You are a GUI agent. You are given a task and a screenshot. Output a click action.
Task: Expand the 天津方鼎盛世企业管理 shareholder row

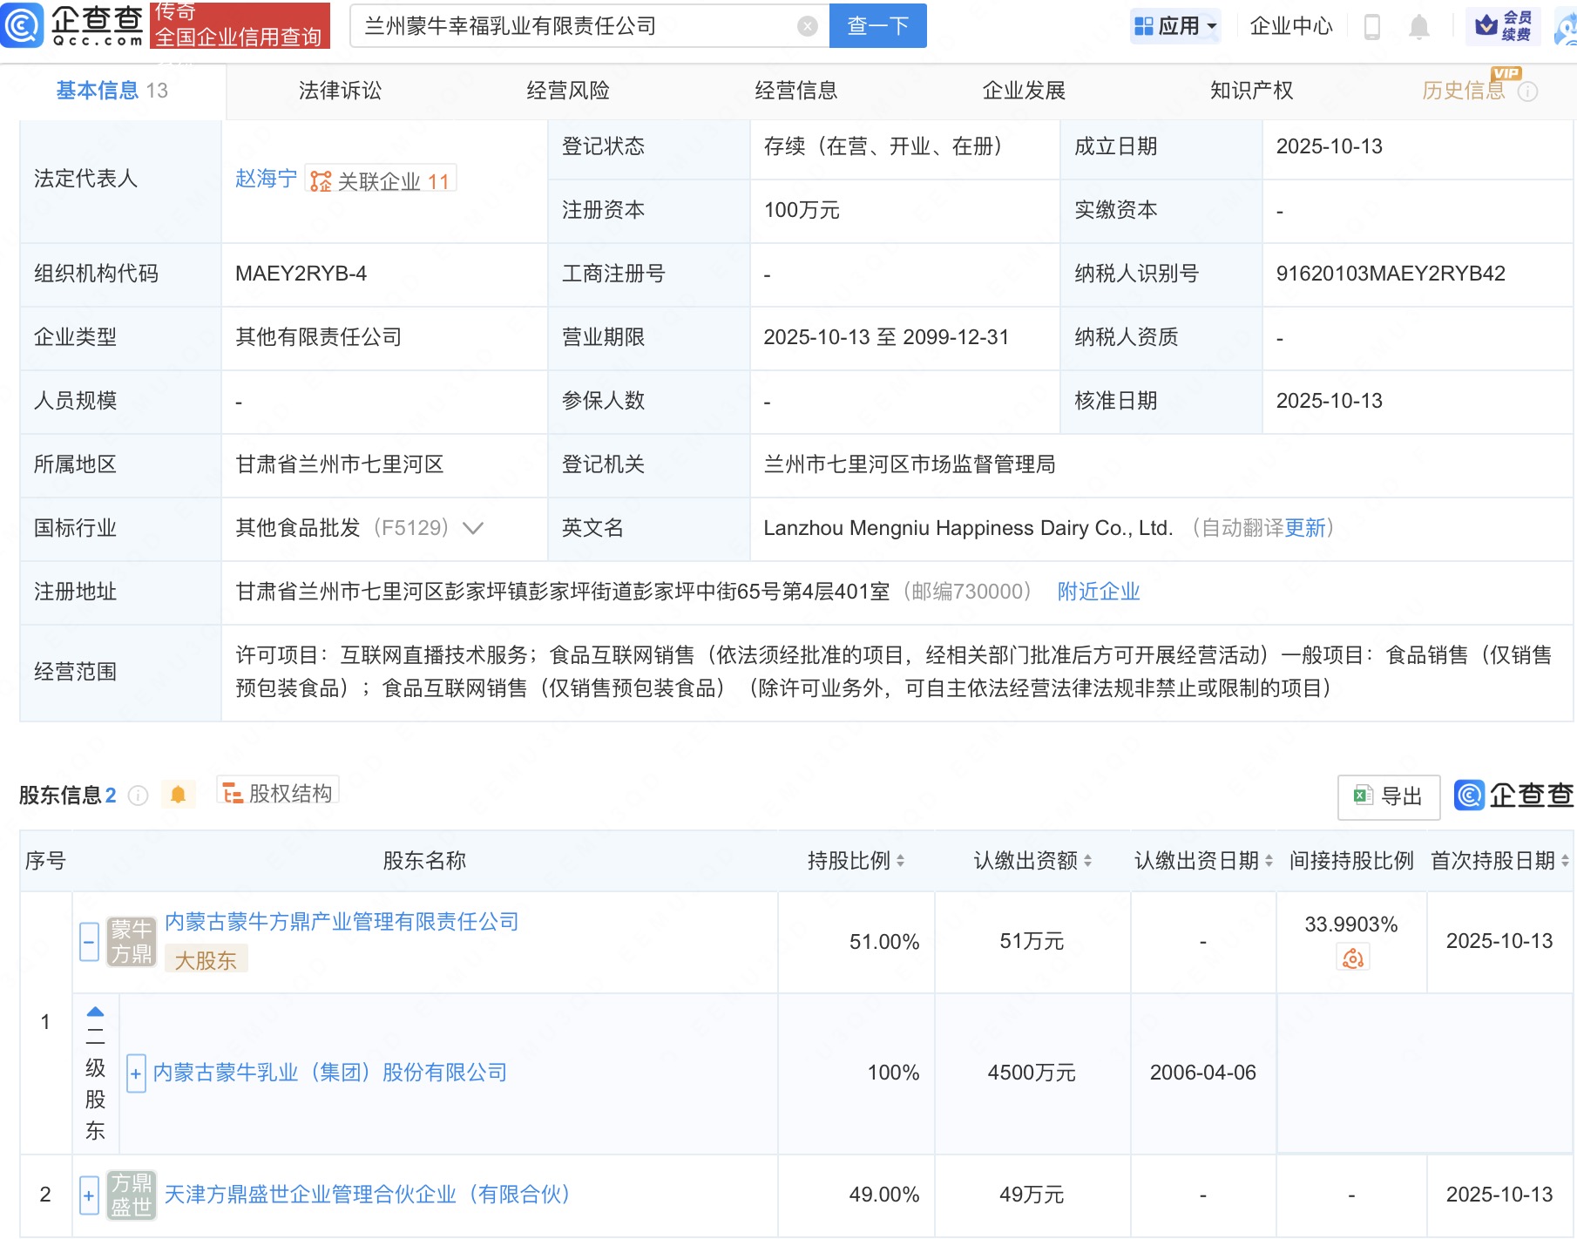(89, 1195)
